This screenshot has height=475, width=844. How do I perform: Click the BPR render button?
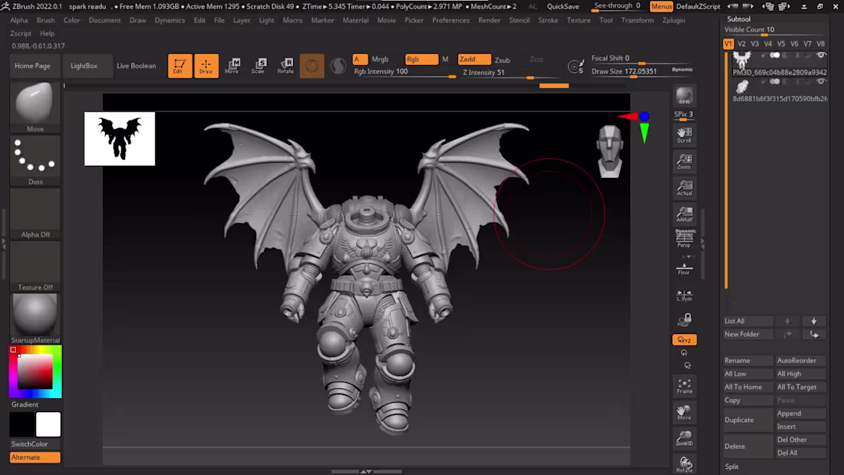tap(684, 97)
